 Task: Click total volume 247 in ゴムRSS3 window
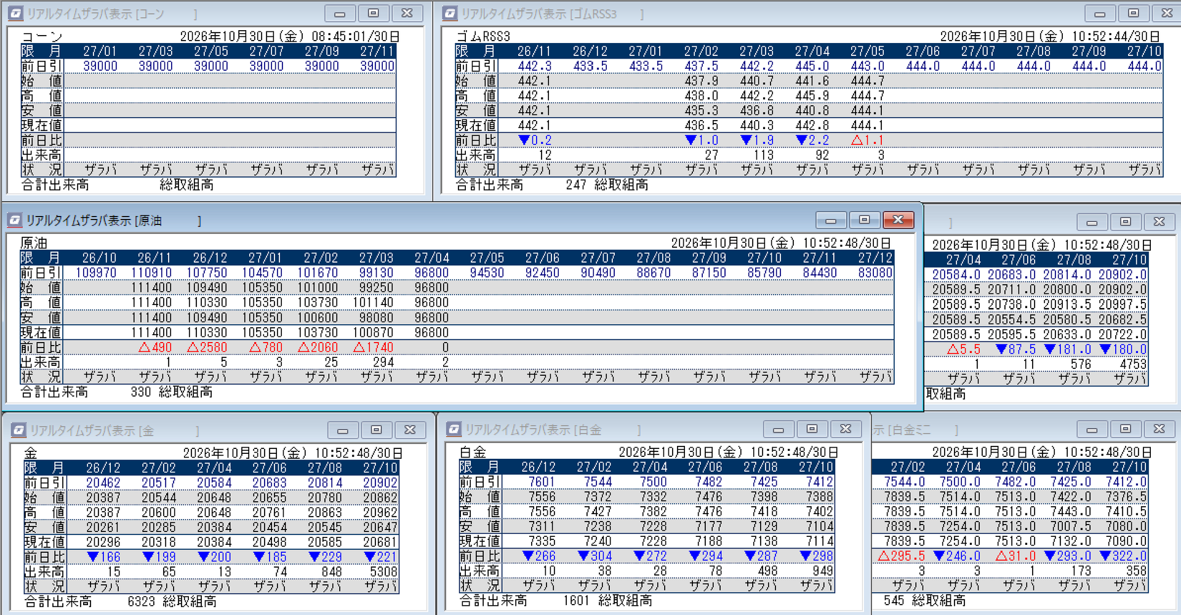coord(576,184)
